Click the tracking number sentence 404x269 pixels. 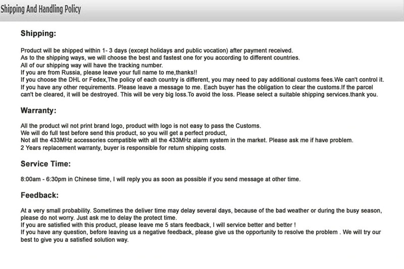pyautogui.click(x=92, y=65)
